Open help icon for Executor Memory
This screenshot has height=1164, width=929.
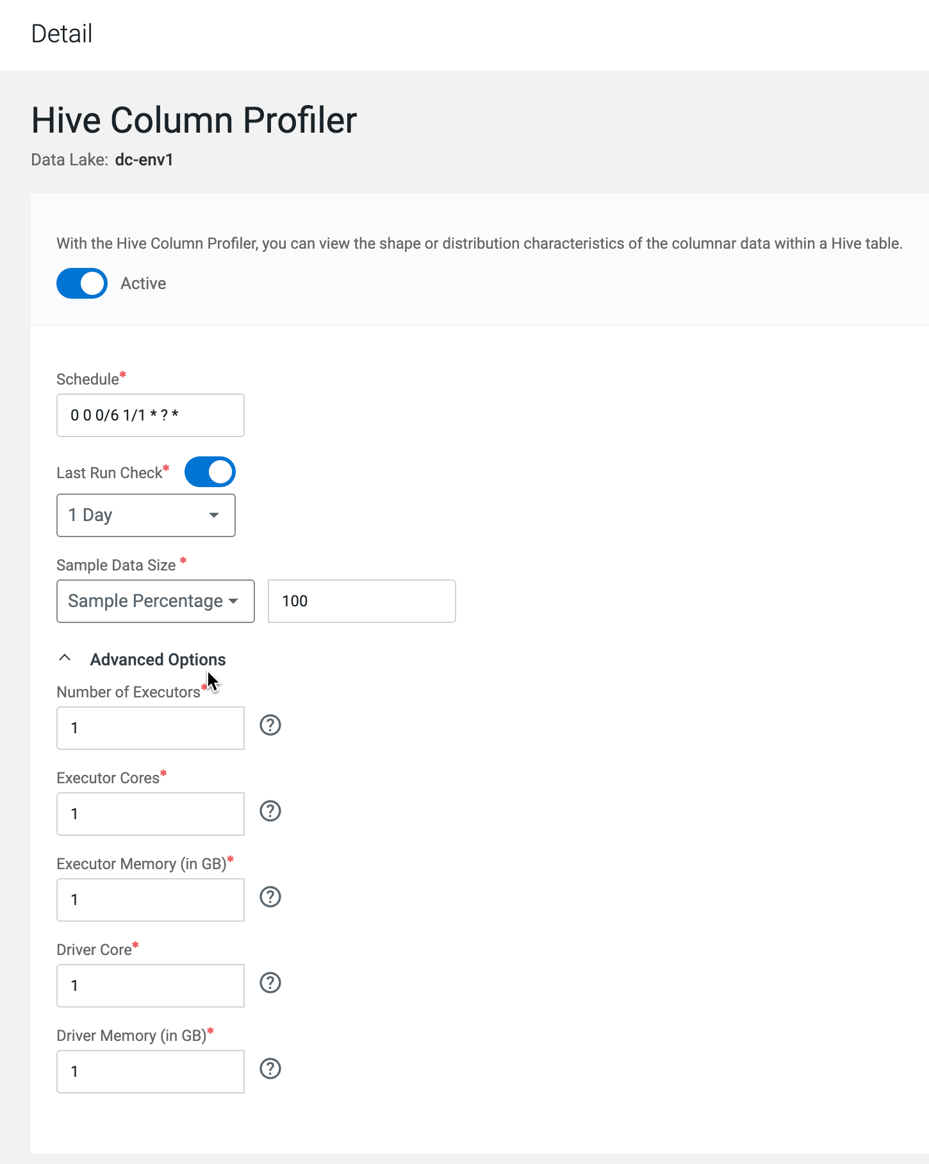(x=270, y=897)
